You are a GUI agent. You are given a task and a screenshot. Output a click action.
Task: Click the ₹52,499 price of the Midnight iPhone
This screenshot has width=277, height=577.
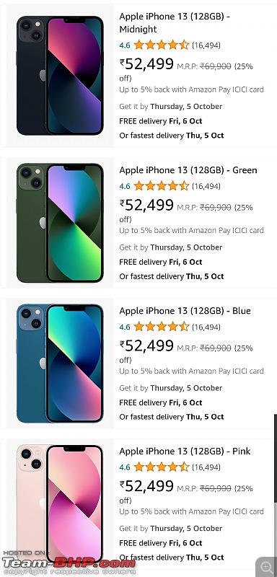tap(146, 64)
